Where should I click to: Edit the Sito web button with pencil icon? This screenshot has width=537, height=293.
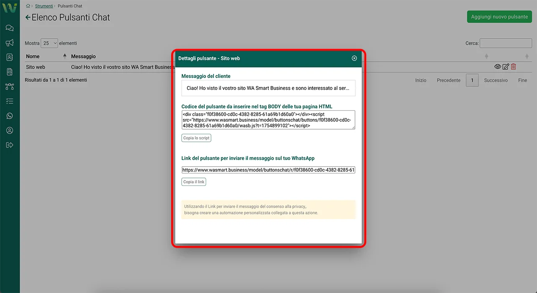click(x=506, y=67)
